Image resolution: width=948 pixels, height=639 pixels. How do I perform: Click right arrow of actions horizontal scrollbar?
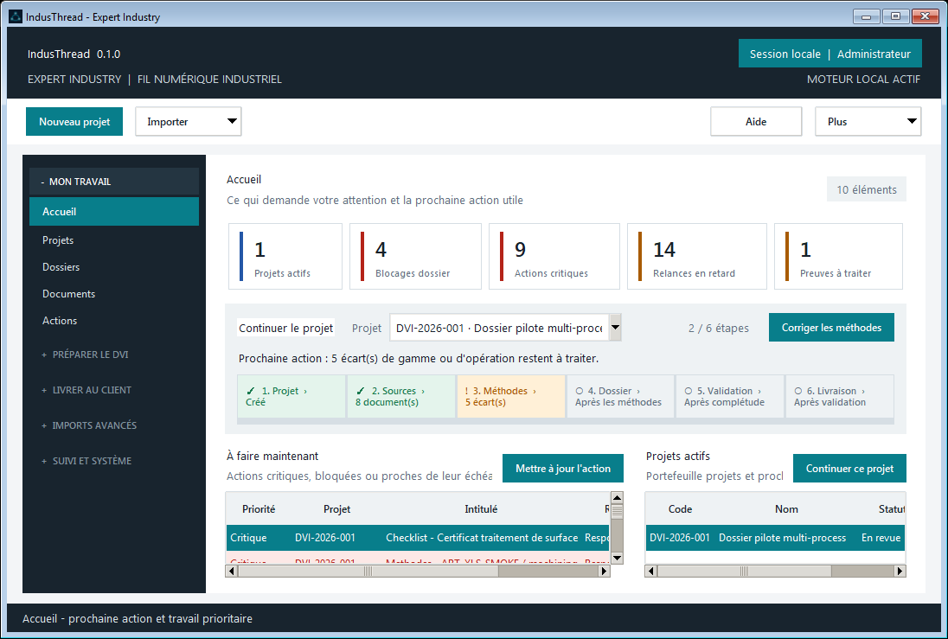coord(604,571)
